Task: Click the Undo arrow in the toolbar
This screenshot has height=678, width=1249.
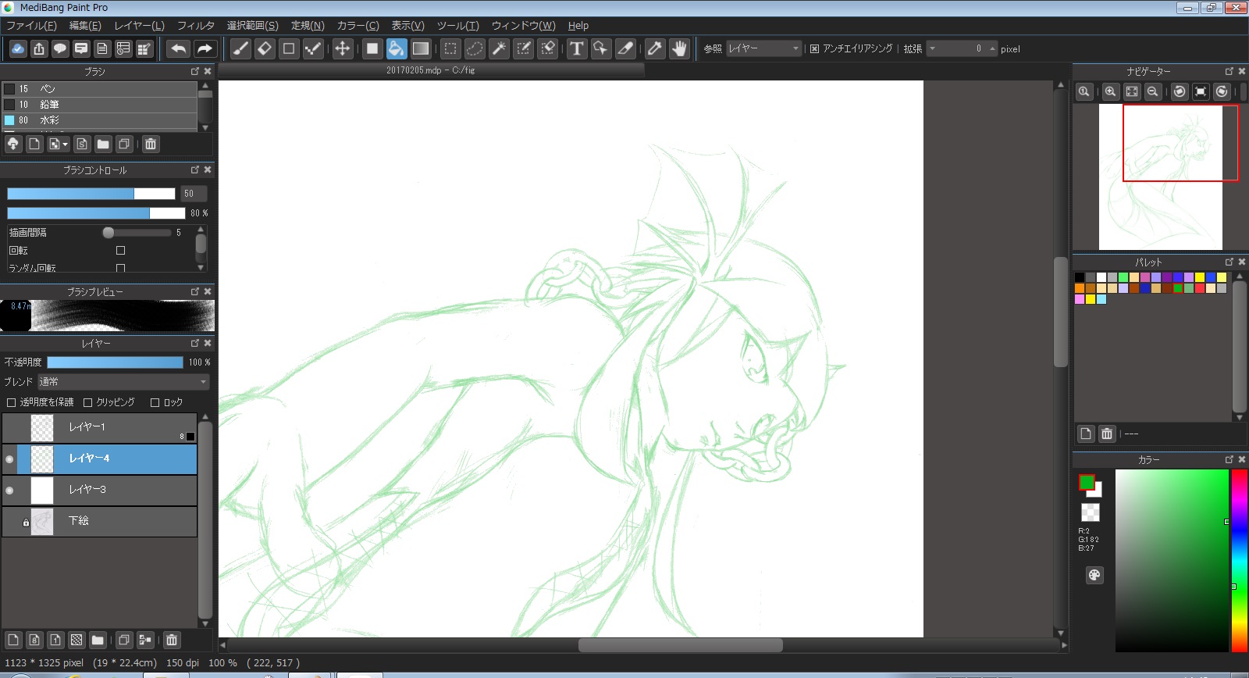Action: pos(179,48)
